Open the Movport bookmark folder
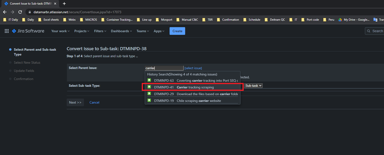The image size is (384, 155). [x=164, y=20]
